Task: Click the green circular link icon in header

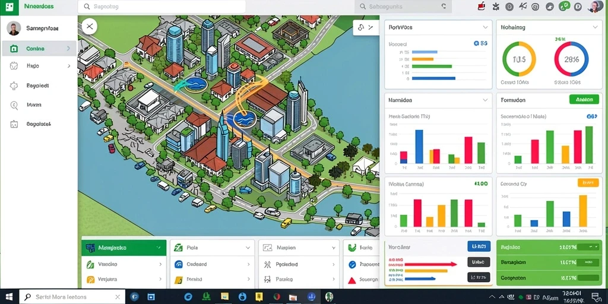Action: click(x=564, y=6)
